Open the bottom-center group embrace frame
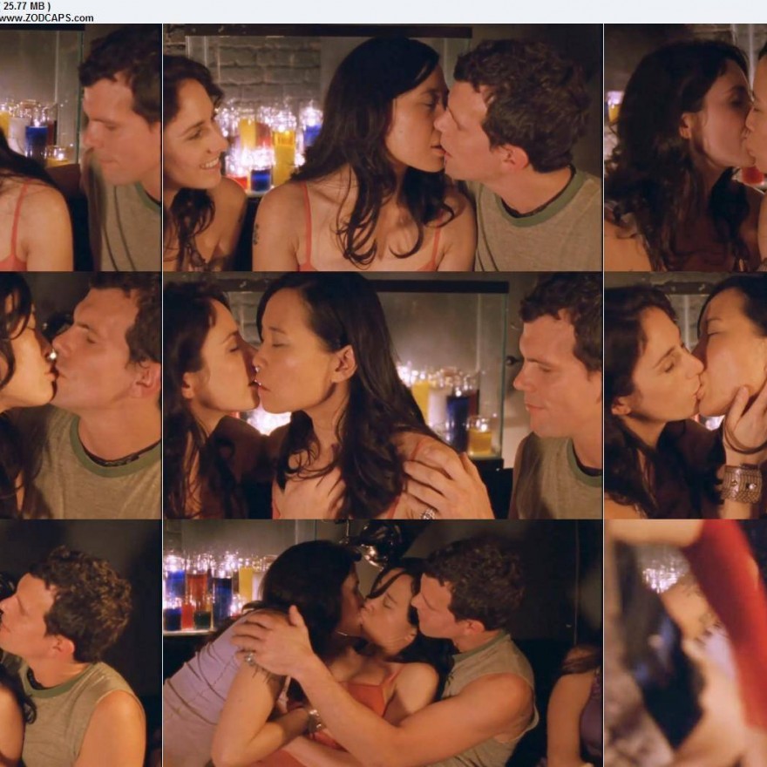The width and height of the screenshot is (767, 767). click(x=383, y=643)
